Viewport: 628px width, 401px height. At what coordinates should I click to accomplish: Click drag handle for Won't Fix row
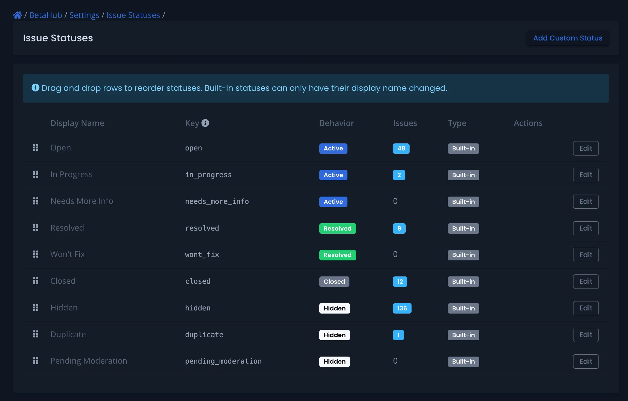tap(36, 254)
